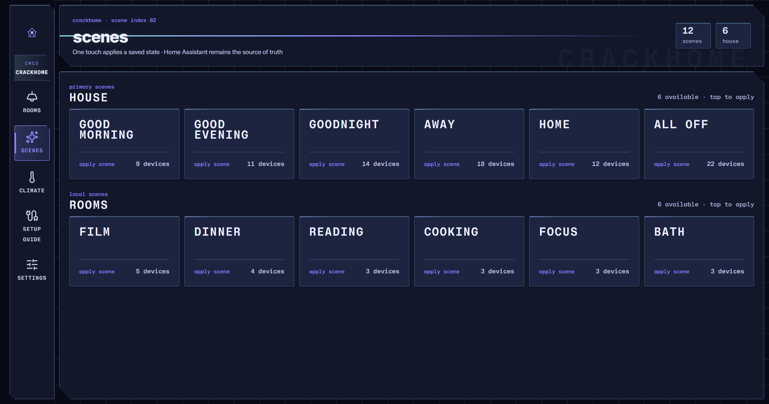Open Settings sliders icon

(32, 265)
